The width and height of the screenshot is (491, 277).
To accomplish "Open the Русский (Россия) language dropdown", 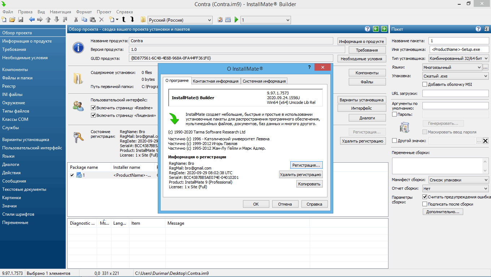I will [x=180, y=20].
